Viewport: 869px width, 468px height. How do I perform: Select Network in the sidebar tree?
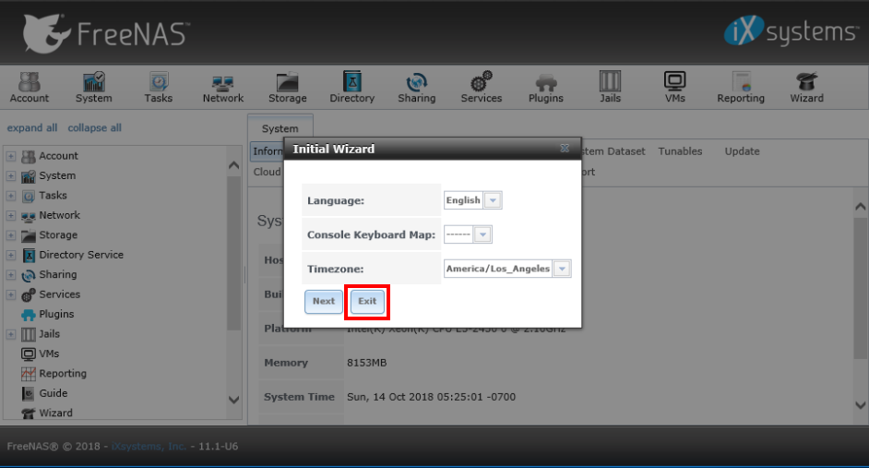pos(59,215)
